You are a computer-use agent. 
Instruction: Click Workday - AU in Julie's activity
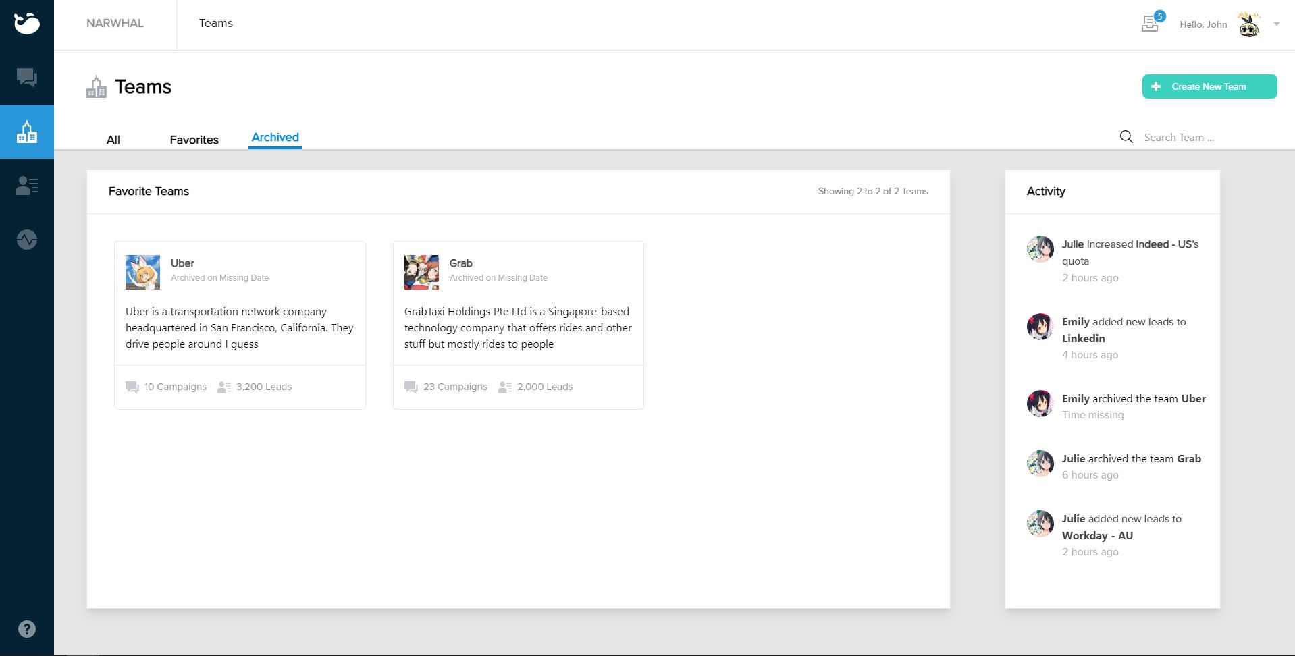1097,535
